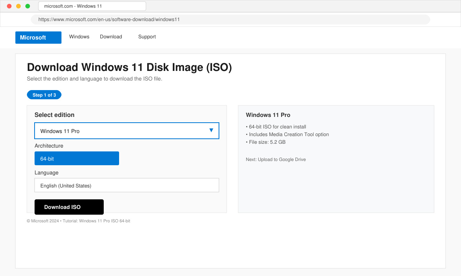
Task: Click '64-bit ISO for clean install' text
Action: click(276, 127)
